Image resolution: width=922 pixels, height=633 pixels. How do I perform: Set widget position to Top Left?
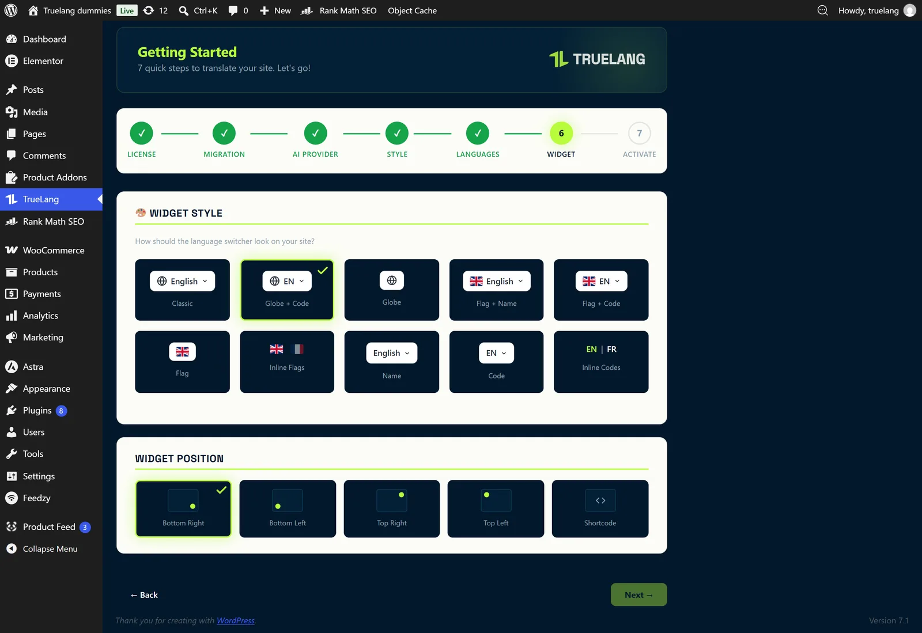point(496,509)
